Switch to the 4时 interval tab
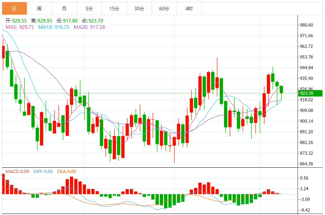This screenshot has width=325, height=215. pyautogui.click(x=189, y=9)
